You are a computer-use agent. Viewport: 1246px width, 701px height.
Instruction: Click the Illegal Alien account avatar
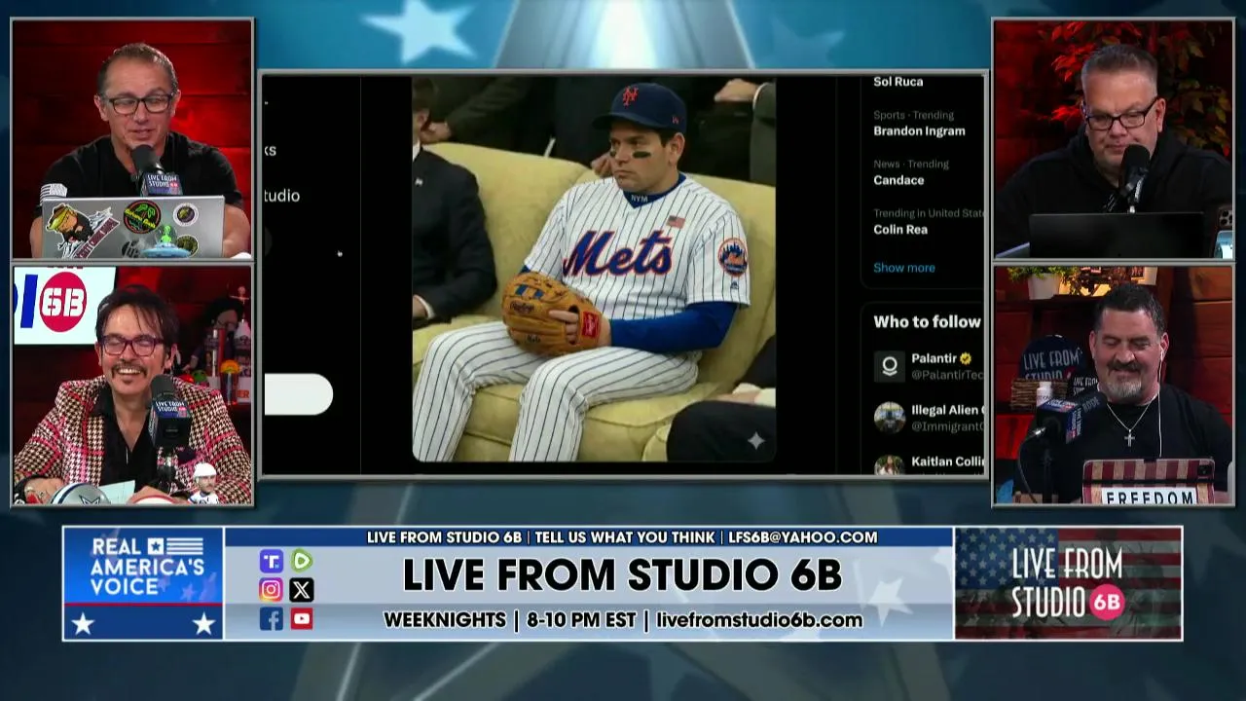click(x=889, y=417)
